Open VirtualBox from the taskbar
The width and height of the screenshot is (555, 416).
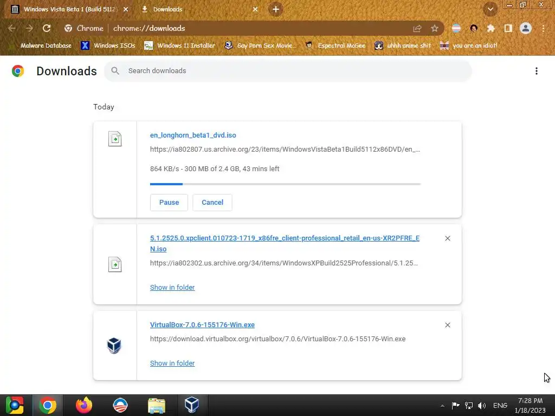coord(192,405)
